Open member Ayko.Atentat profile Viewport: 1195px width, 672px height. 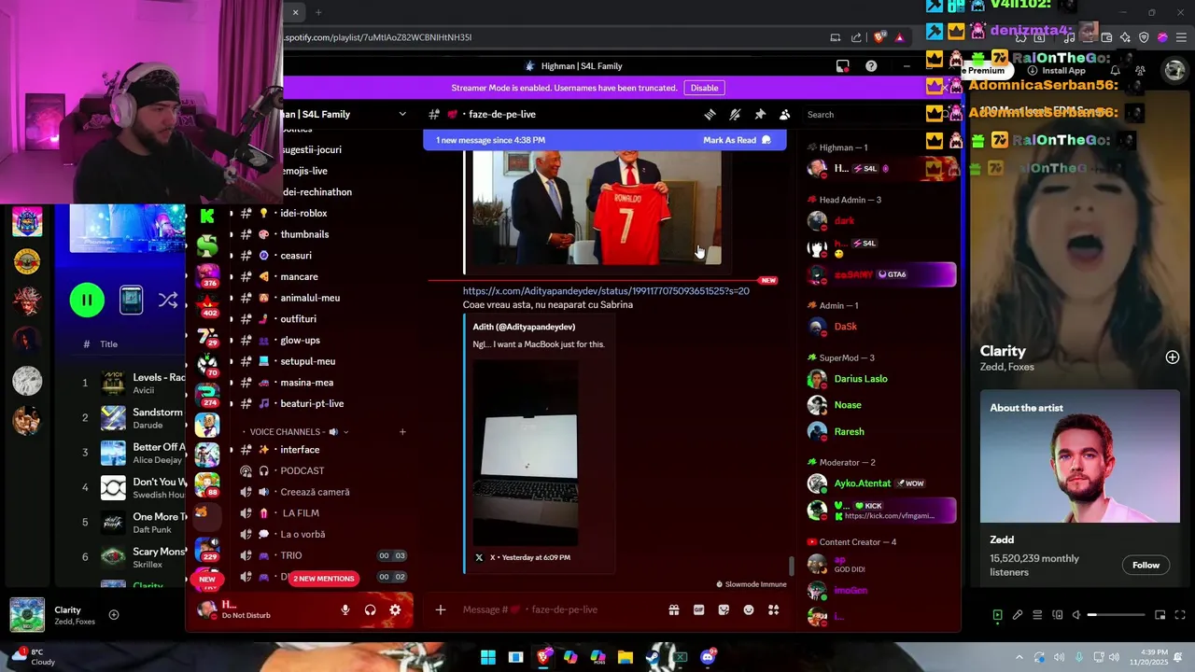pos(880,483)
